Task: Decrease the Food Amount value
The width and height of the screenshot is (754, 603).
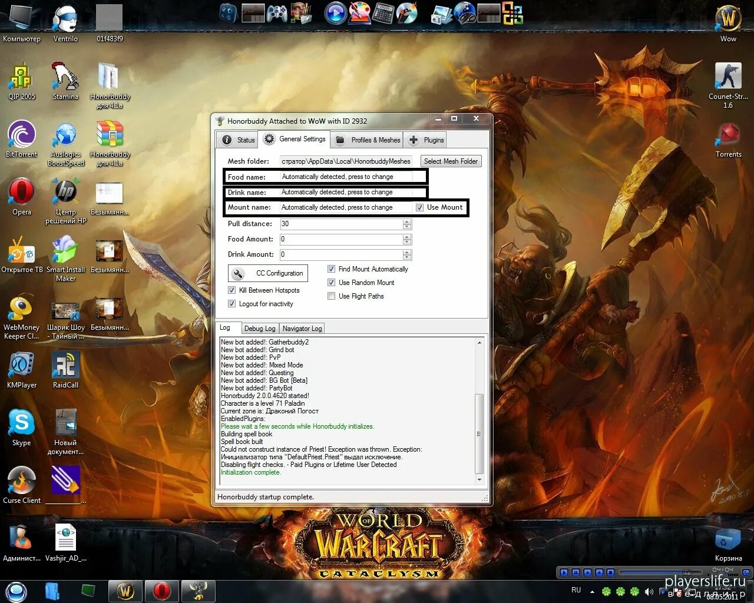Action: pos(407,241)
